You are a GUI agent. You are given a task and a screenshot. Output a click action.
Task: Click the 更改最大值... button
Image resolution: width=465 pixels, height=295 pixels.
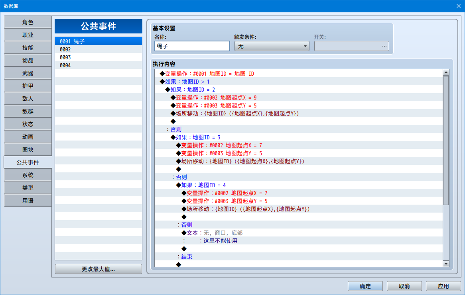tap(99, 269)
